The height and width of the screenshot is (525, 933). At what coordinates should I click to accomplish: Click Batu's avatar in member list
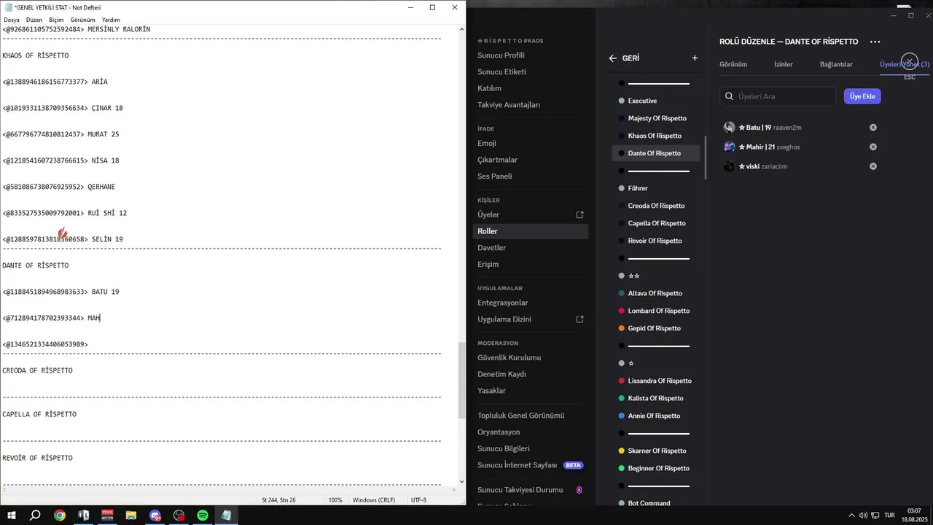pos(729,128)
